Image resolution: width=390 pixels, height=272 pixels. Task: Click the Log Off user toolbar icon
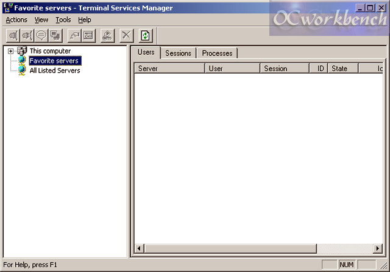(x=107, y=35)
